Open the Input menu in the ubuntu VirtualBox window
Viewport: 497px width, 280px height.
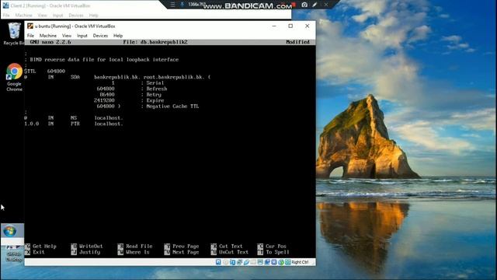click(82, 36)
